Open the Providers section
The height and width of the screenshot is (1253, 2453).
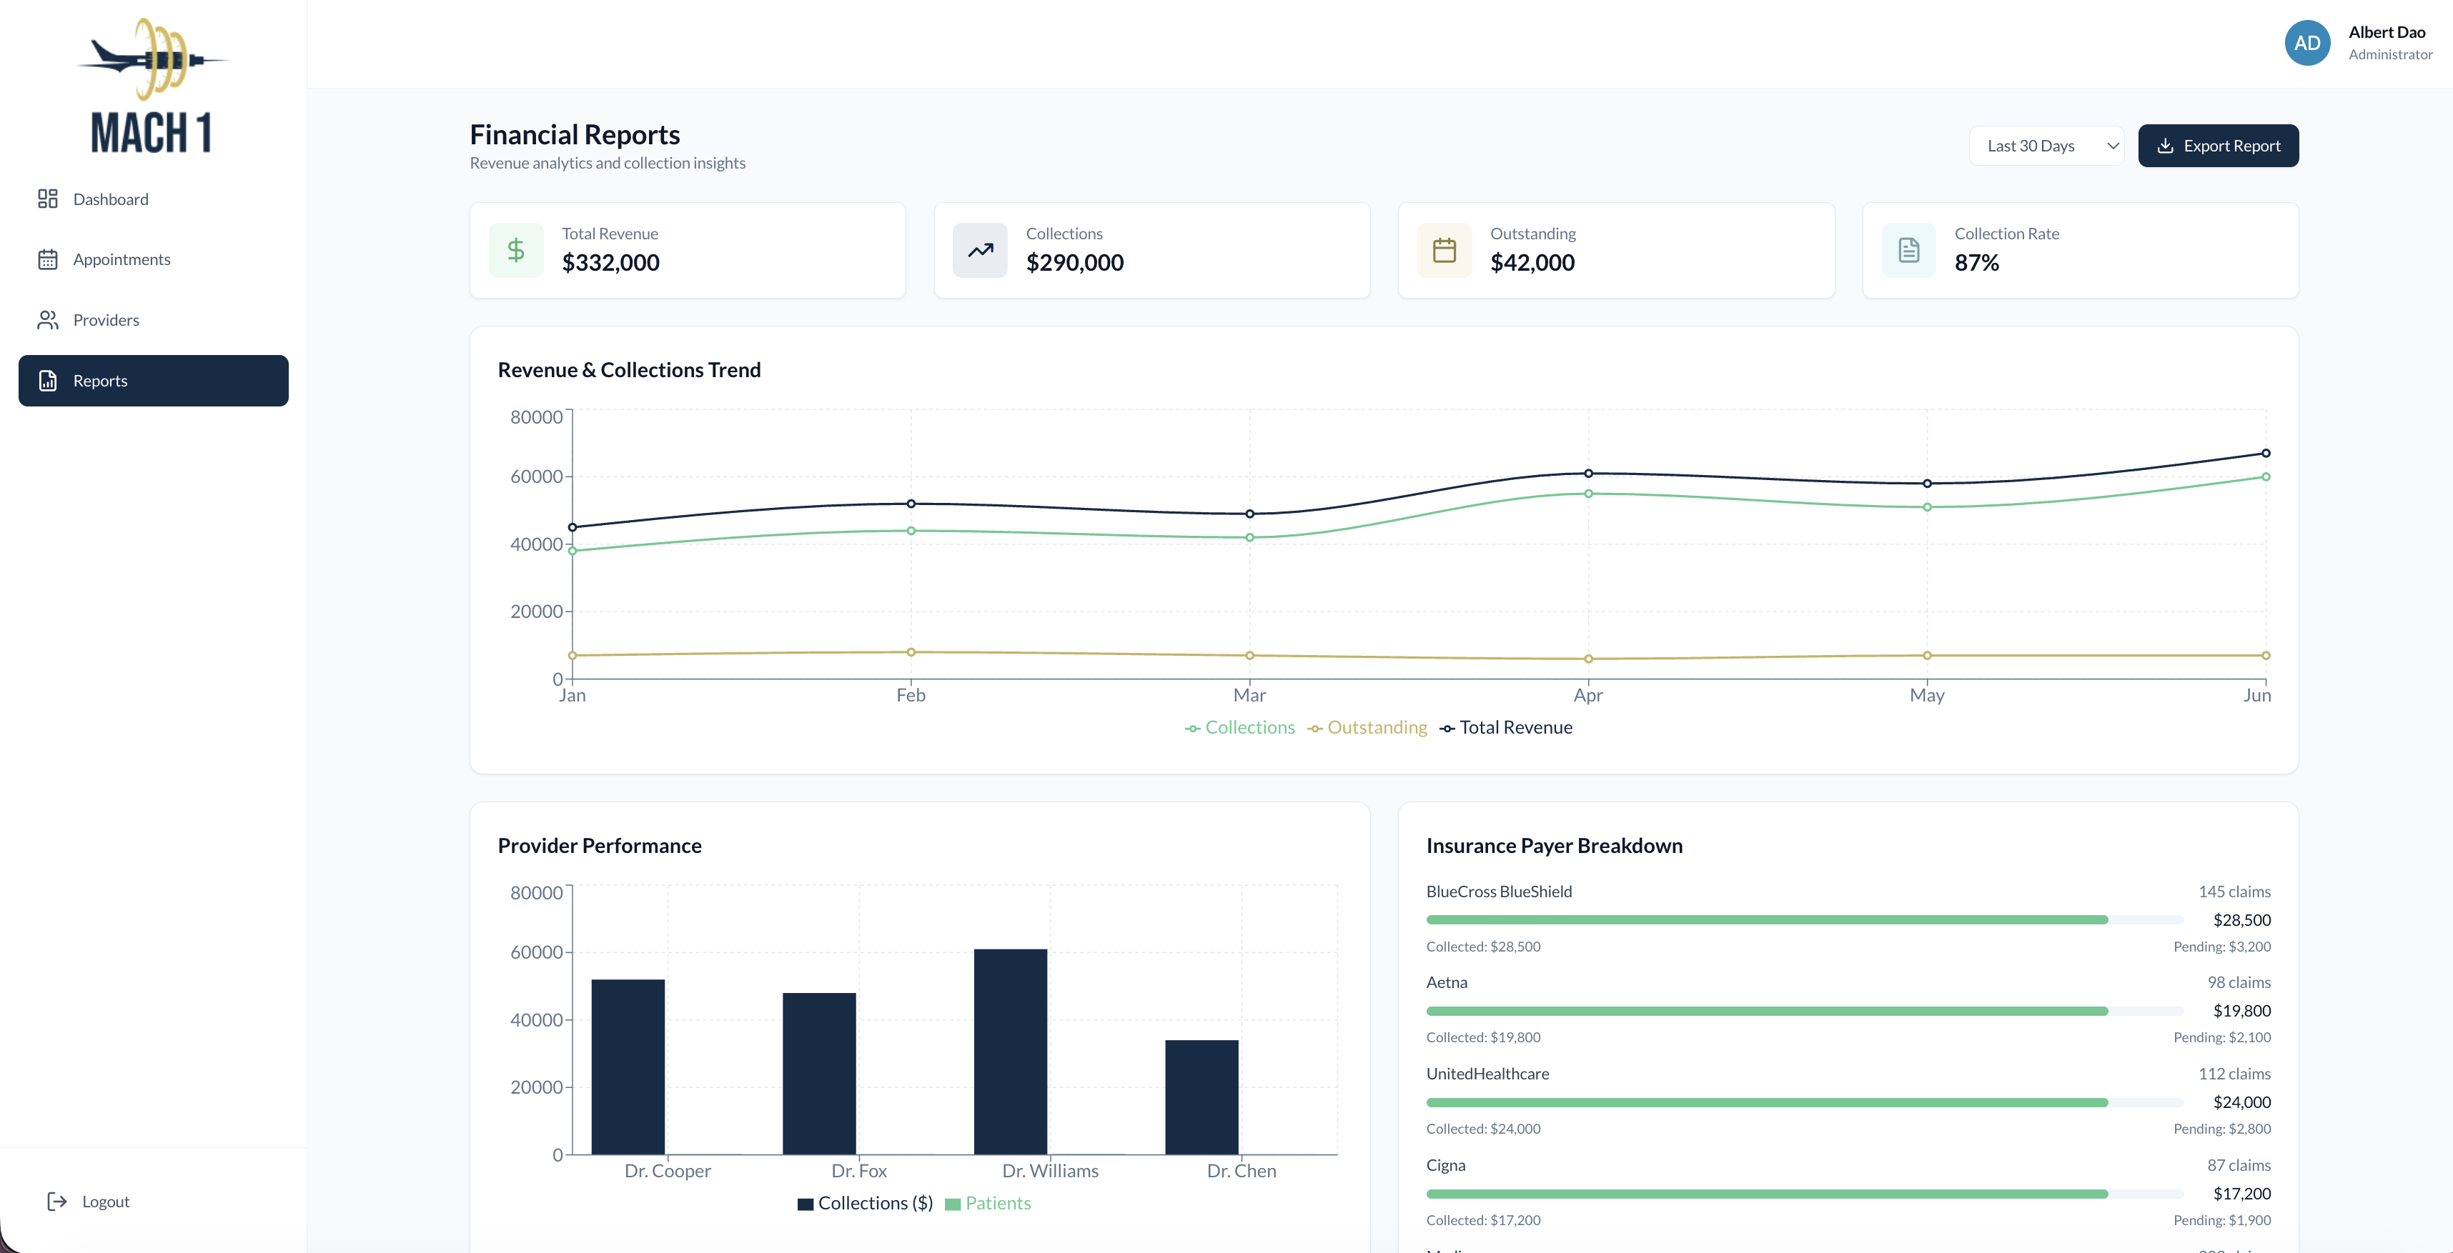(106, 319)
